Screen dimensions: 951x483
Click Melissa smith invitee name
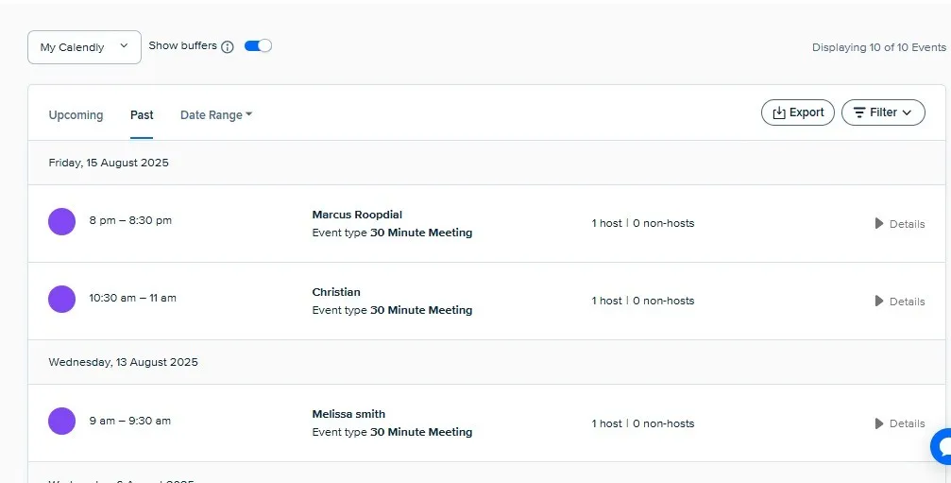click(x=348, y=414)
